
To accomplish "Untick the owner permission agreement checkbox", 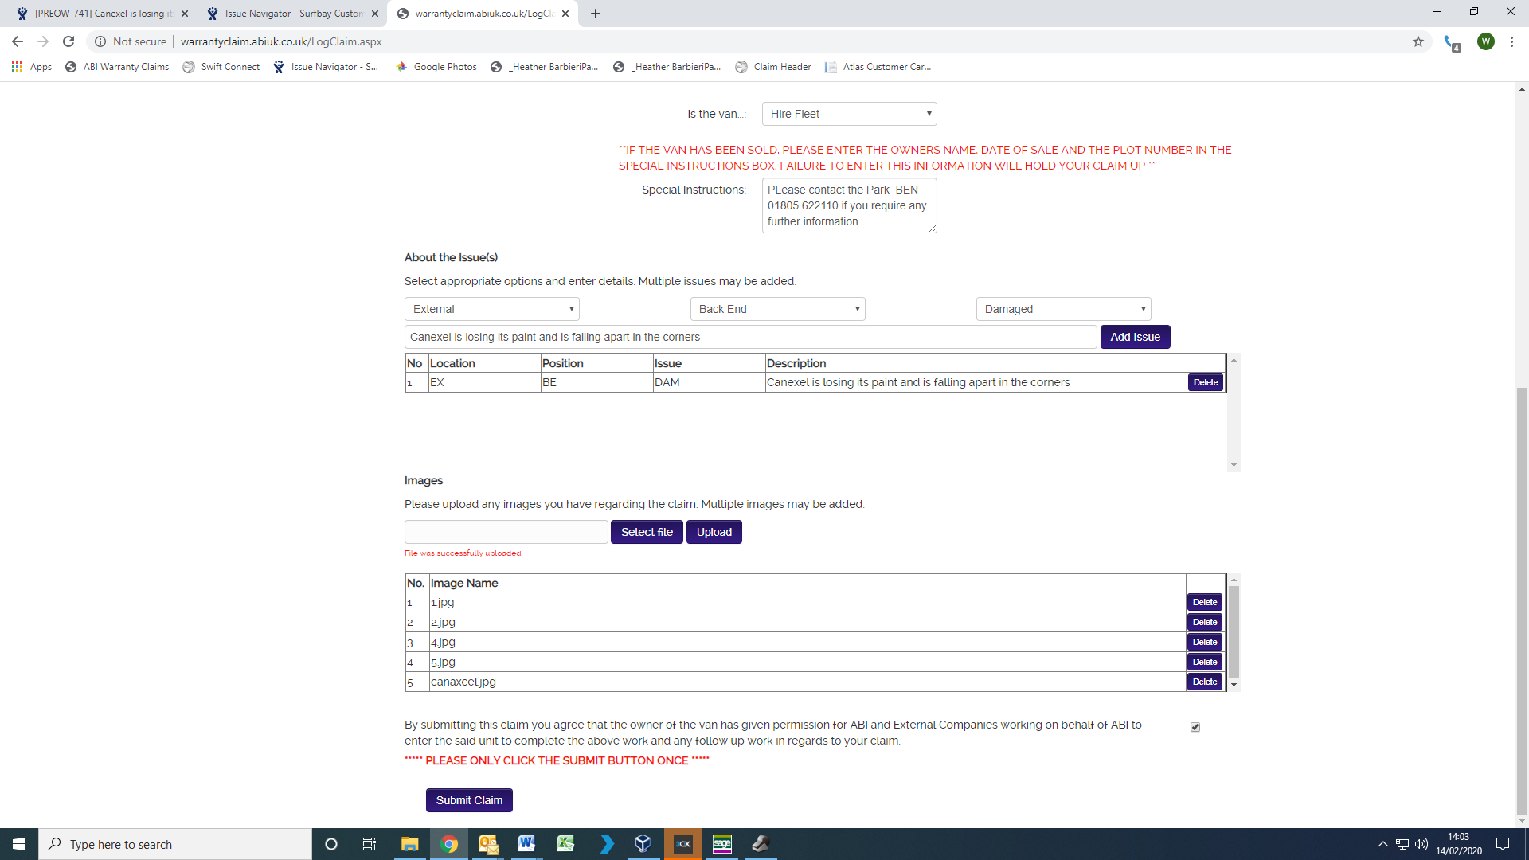I will pyautogui.click(x=1195, y=727).
